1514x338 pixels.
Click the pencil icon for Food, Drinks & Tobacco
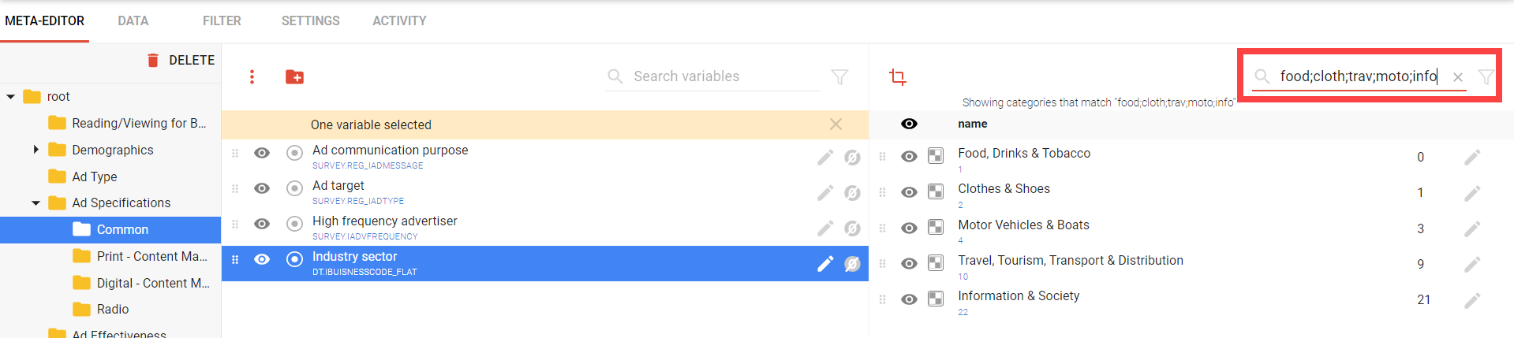pos(1471,158)
